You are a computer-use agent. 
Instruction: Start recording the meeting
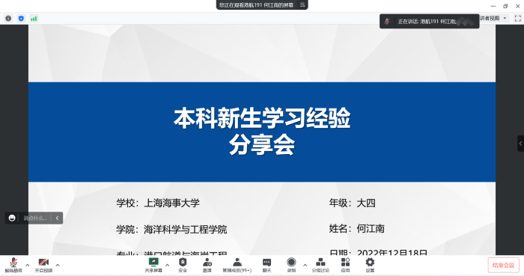(x=291, y=265)
